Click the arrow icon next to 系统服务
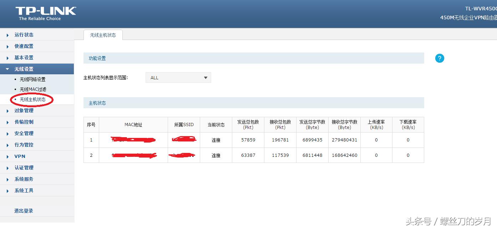Screen dimensions: 497x229 pyautogui.click(x=8, y=179)
